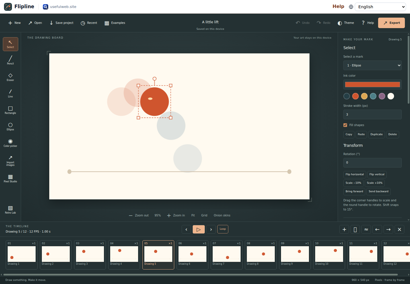Click the Copy button

349,134
